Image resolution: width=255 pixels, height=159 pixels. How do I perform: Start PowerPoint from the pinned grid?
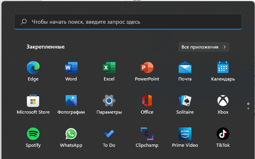[147, 68]
